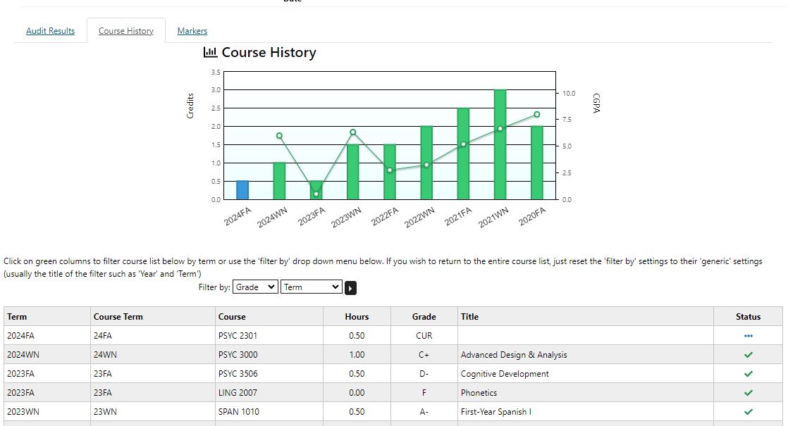Viewport: 788px width, 426px height.
Task: Select the 2024WN green bar
Action: pos(279,181)
